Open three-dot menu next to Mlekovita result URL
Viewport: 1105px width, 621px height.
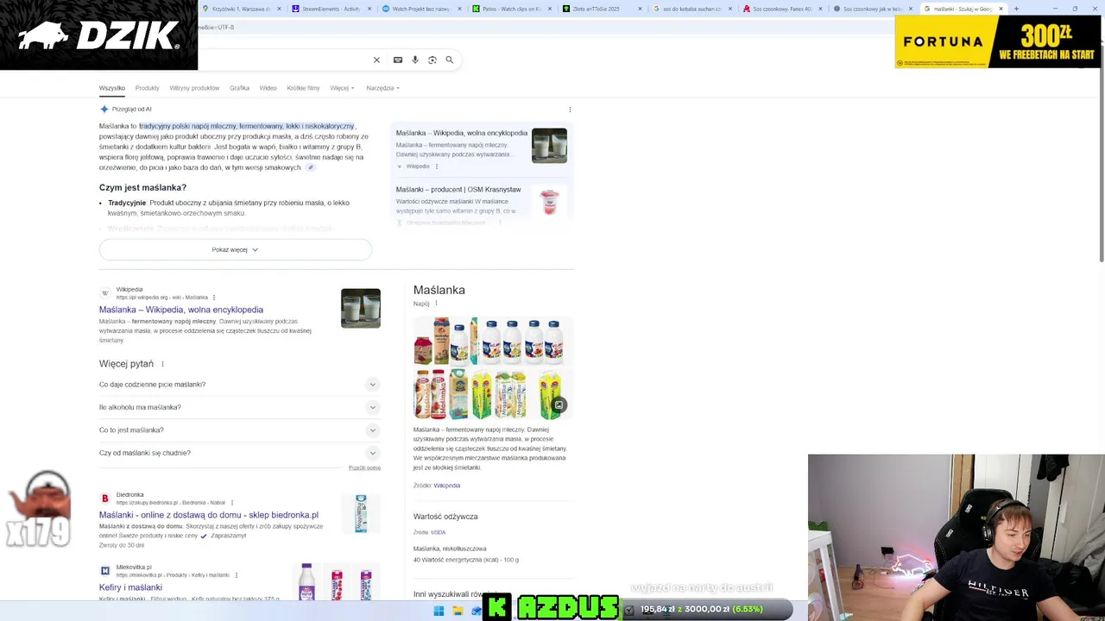point(236,575)
